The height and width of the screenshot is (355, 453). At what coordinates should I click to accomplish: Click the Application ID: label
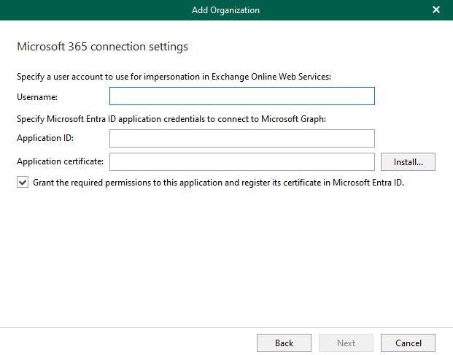tap(45, 138)
